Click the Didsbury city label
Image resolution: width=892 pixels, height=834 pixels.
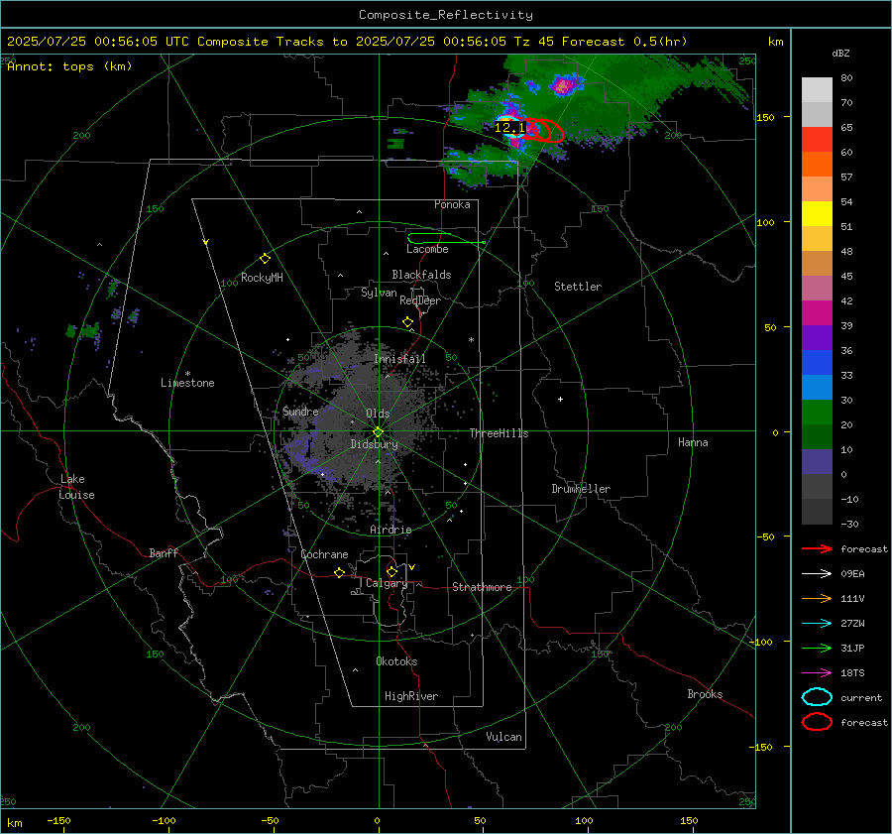(x=374, y=444)
